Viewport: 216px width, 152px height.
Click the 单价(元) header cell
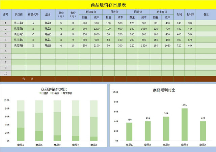[61, 14]
